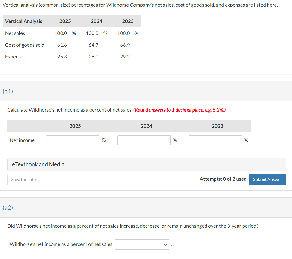Click the 2025 column header in answer table
Image resolution: width=292 pixels, height=259 pixels.
point(75,126)
